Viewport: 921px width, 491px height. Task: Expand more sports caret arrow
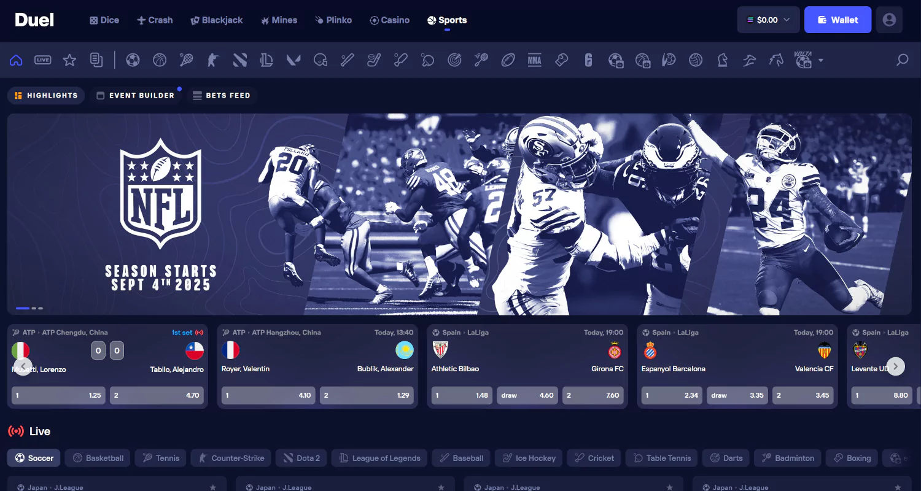click(820, 60)
